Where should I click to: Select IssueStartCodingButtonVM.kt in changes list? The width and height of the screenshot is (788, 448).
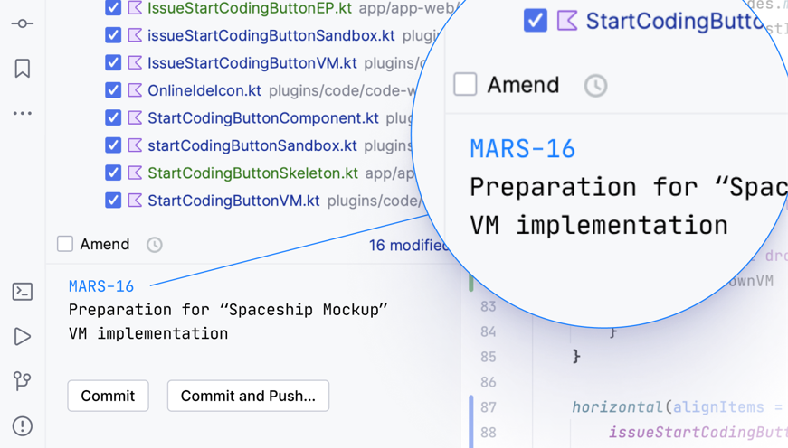coord(252,63)
